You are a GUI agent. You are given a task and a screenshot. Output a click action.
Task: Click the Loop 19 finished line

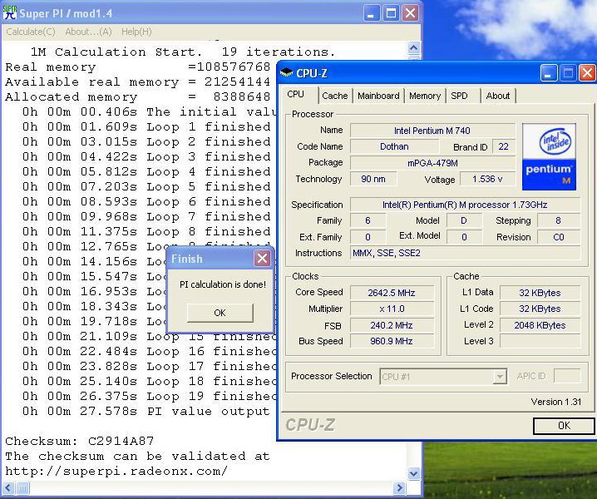tap(149, 396)
